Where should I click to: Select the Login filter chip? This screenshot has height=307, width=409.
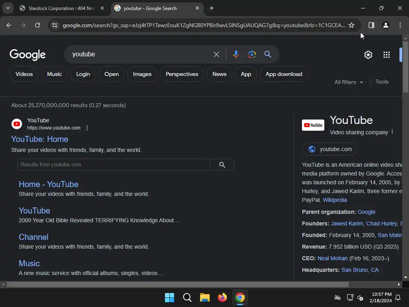[83, 74]
